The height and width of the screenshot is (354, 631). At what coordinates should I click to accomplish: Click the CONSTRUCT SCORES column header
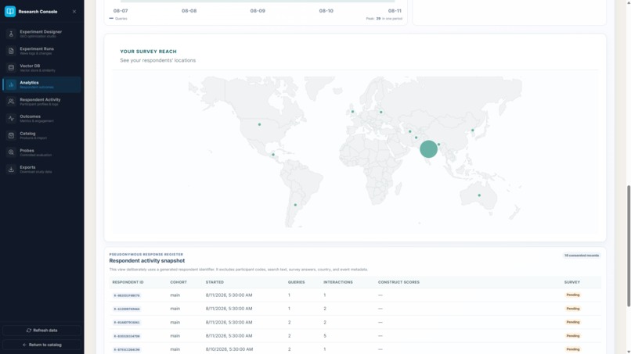coord(398,282)
